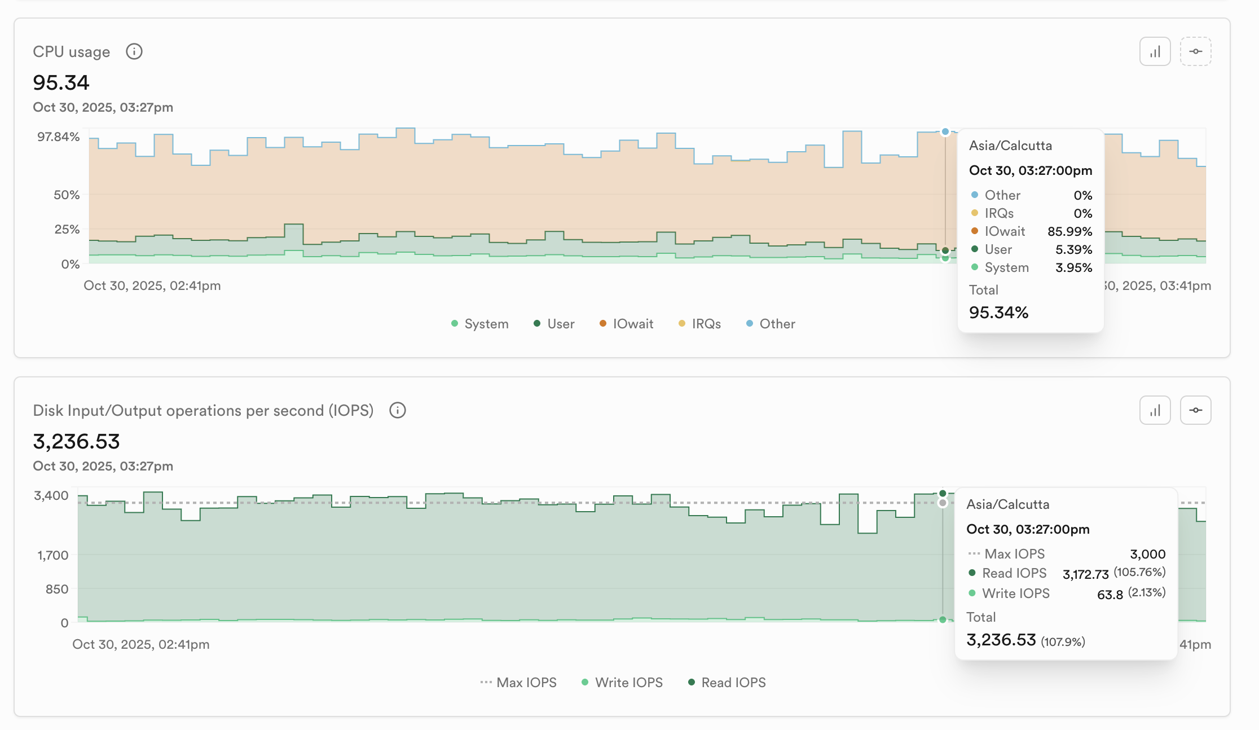
Task: Click the dark green Read IOPS data point
Action: (943, 494)
